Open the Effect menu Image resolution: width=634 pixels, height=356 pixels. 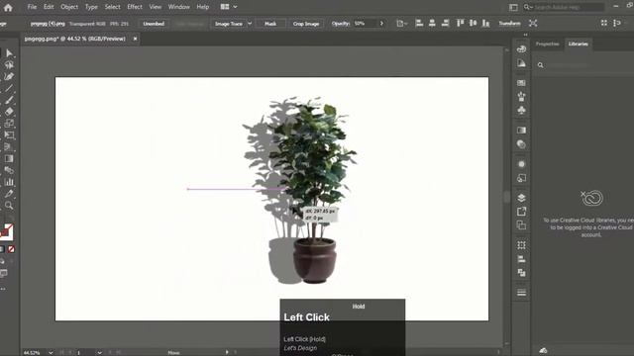tap(135, 7)
